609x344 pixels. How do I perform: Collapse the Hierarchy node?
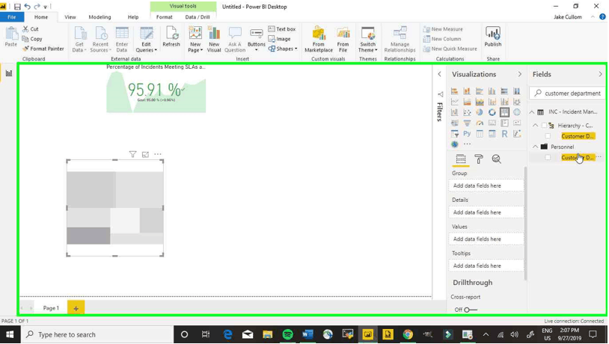coord(536,126)
